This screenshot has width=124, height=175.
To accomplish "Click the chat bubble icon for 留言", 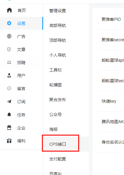I will click(x=9, y=88).
